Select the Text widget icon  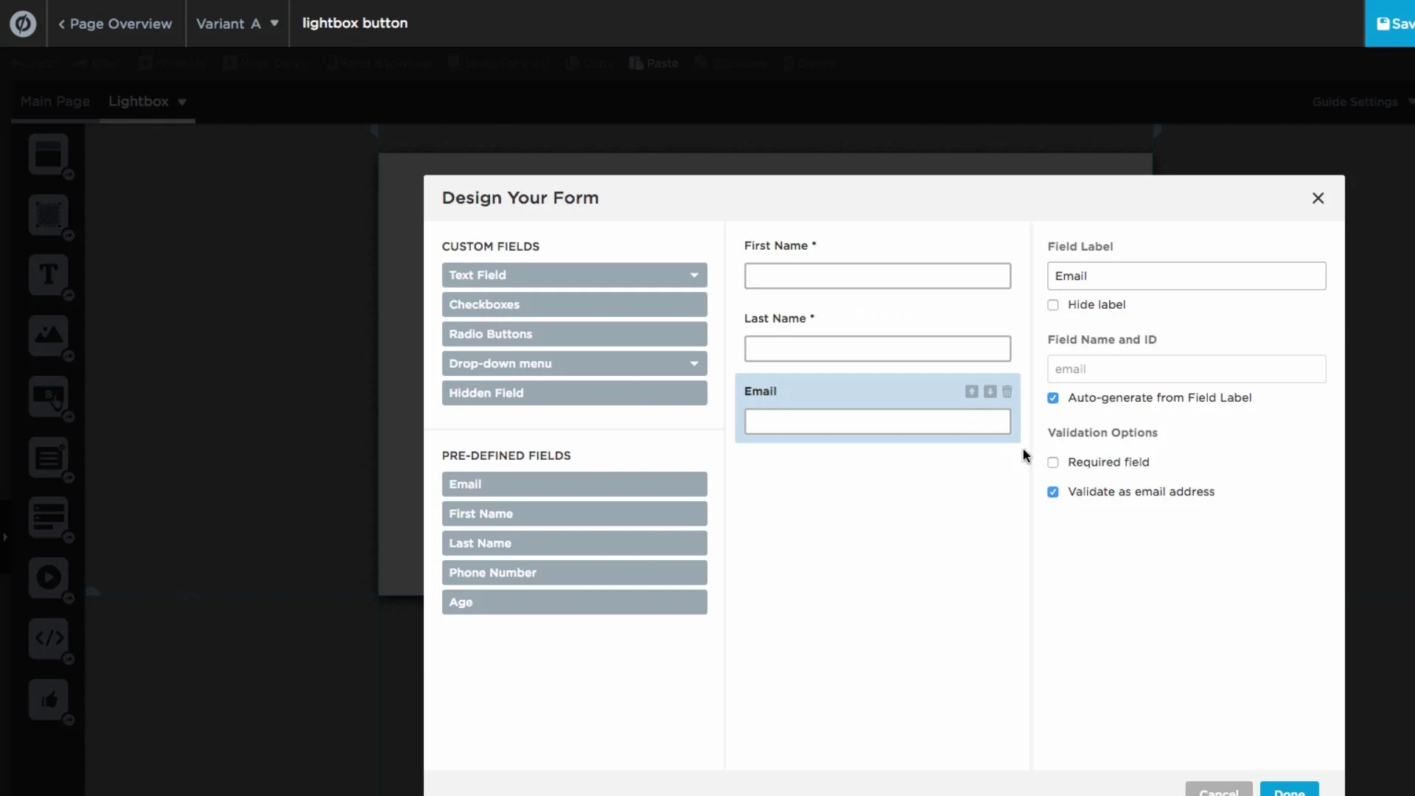coord(49,275)
